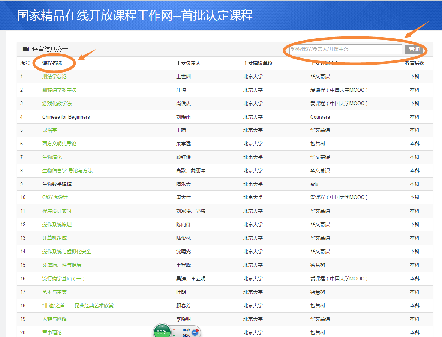Screen dimensions: 442x337
Task: Click the 课程名称 column header
Action: click(52, 63)
